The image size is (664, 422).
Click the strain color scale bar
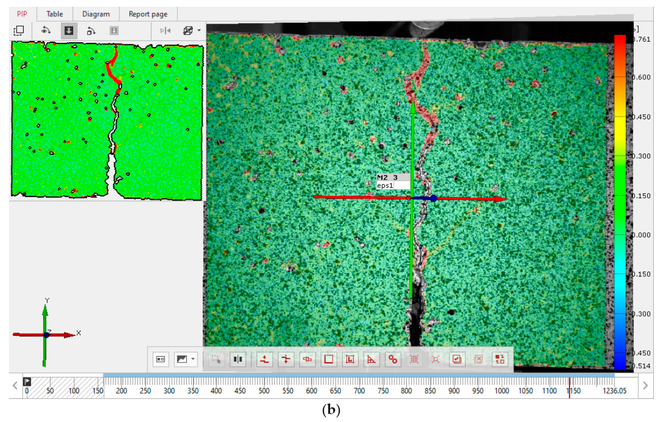(620, 201)
